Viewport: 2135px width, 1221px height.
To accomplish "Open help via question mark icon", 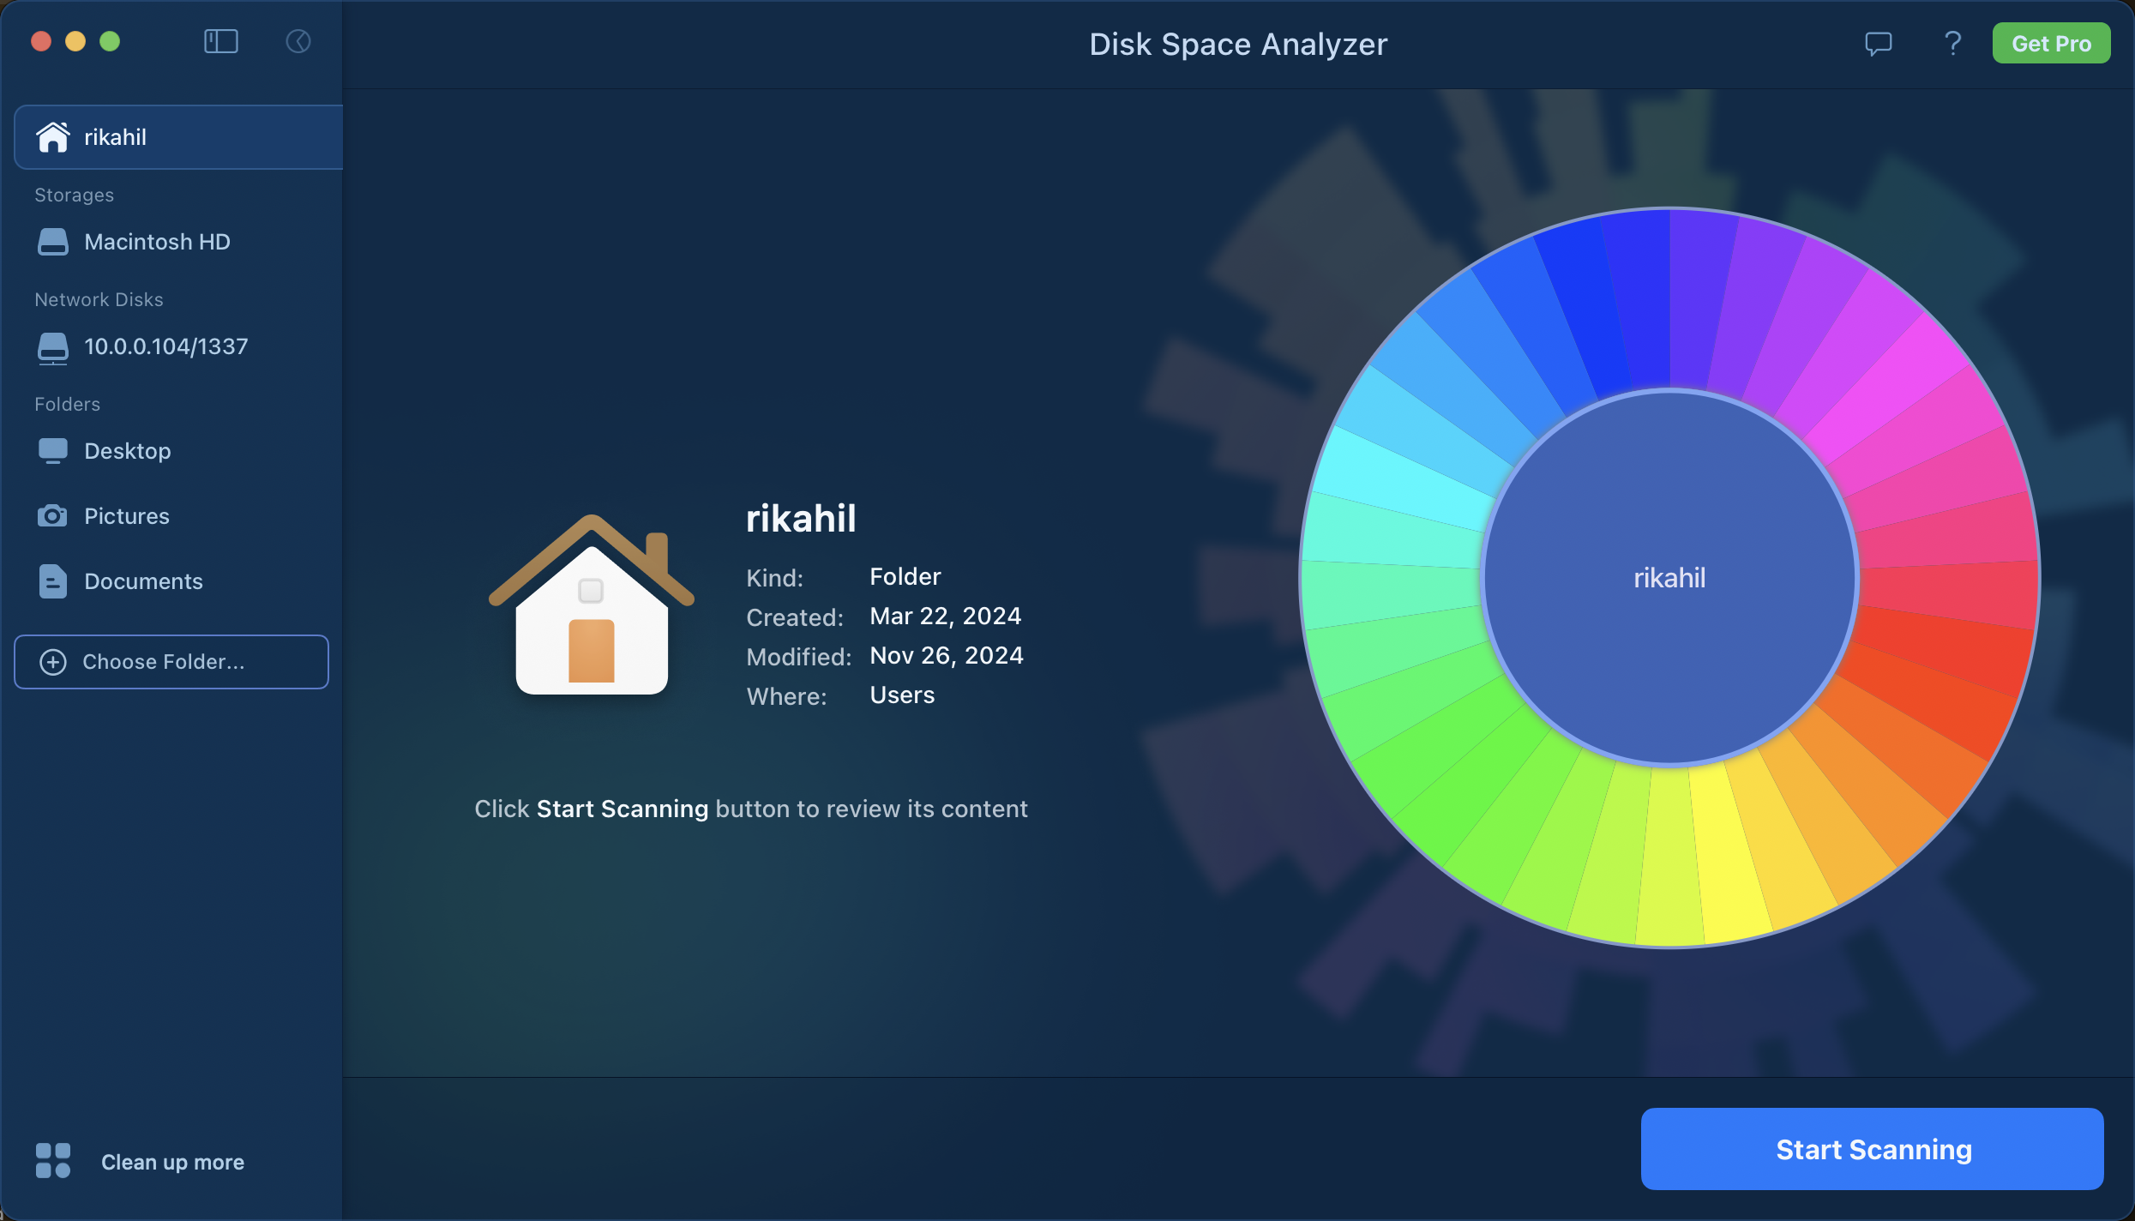I will pos(1952,44).
